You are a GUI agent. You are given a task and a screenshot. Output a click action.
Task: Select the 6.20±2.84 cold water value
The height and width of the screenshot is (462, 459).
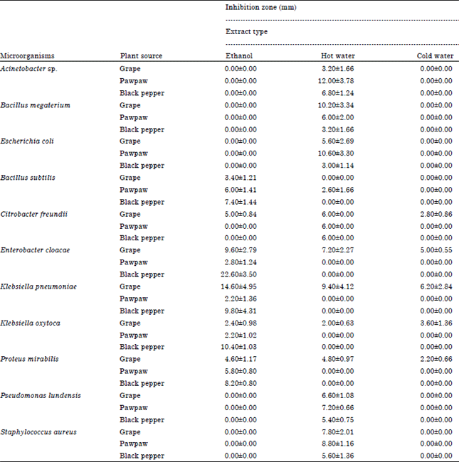click(435, 286)
